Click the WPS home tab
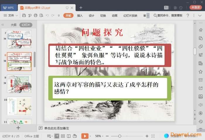Screen dimensions: 205x140 (9, 8)
